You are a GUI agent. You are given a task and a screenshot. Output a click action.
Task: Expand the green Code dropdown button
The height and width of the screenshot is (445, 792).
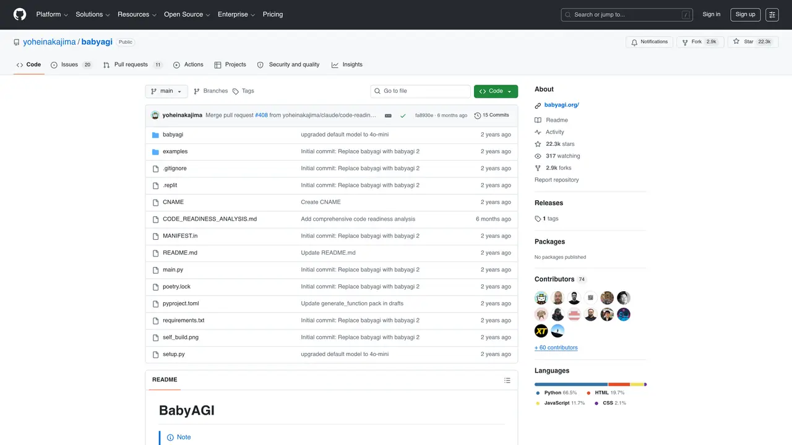[496, 91]
